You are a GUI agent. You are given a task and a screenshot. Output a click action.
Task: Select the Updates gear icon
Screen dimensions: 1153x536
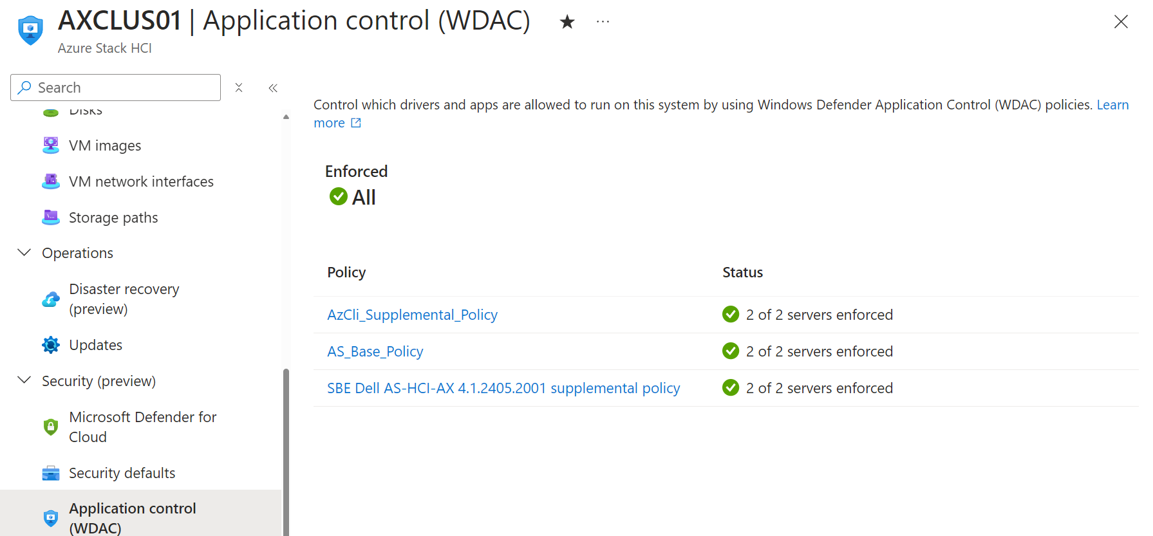50,344
